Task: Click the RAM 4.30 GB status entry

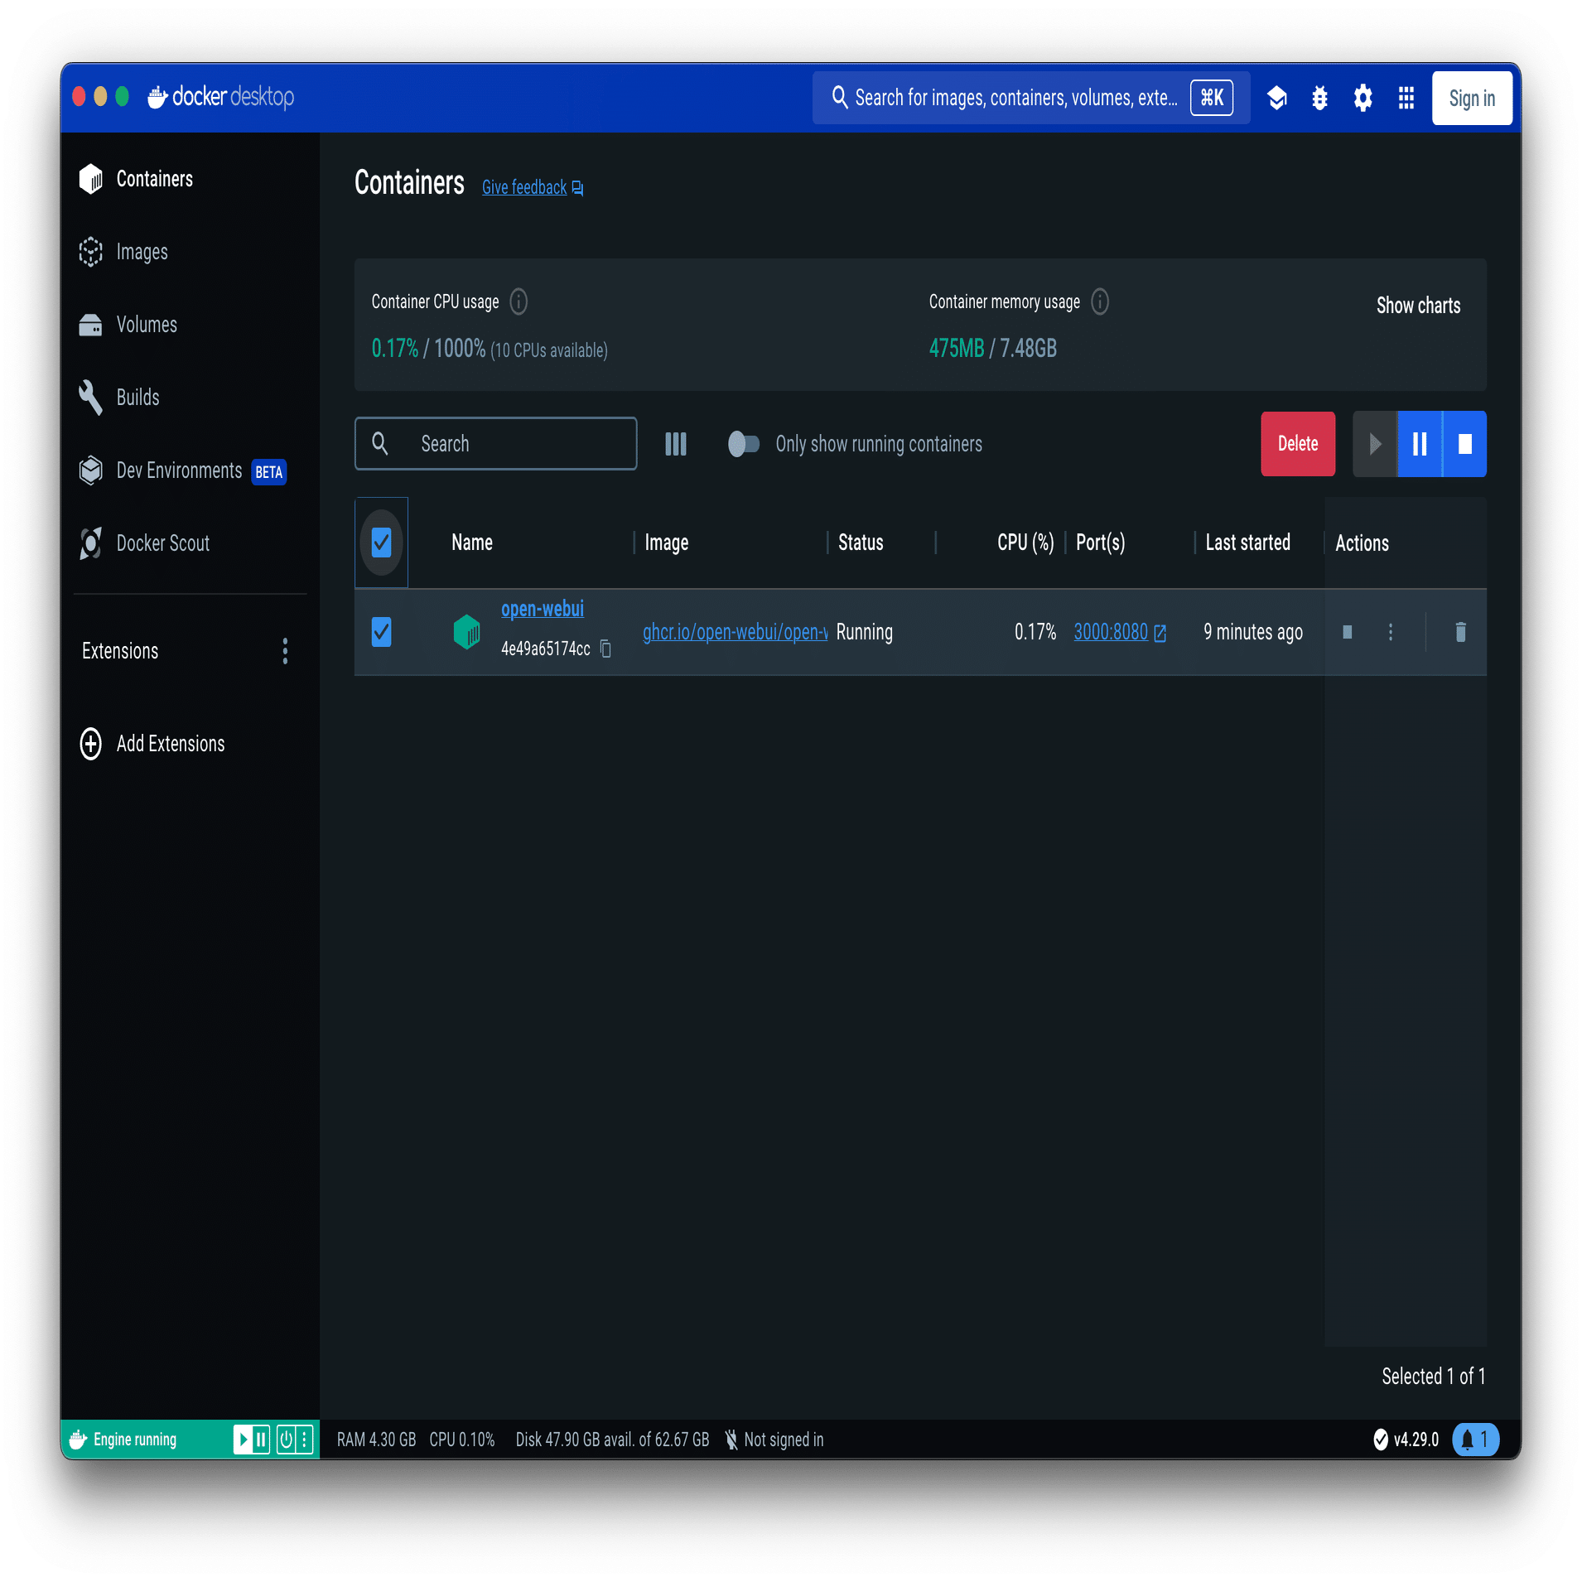Action: 376,1440
